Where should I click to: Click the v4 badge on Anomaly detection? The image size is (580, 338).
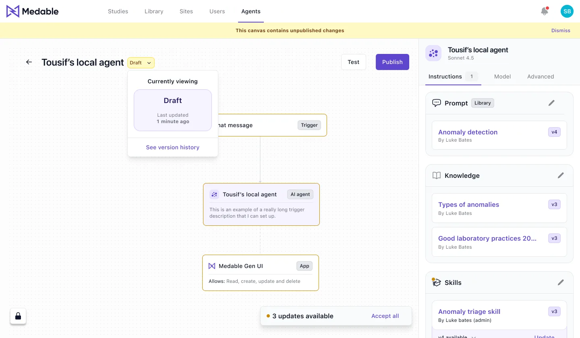pos(554,132)
